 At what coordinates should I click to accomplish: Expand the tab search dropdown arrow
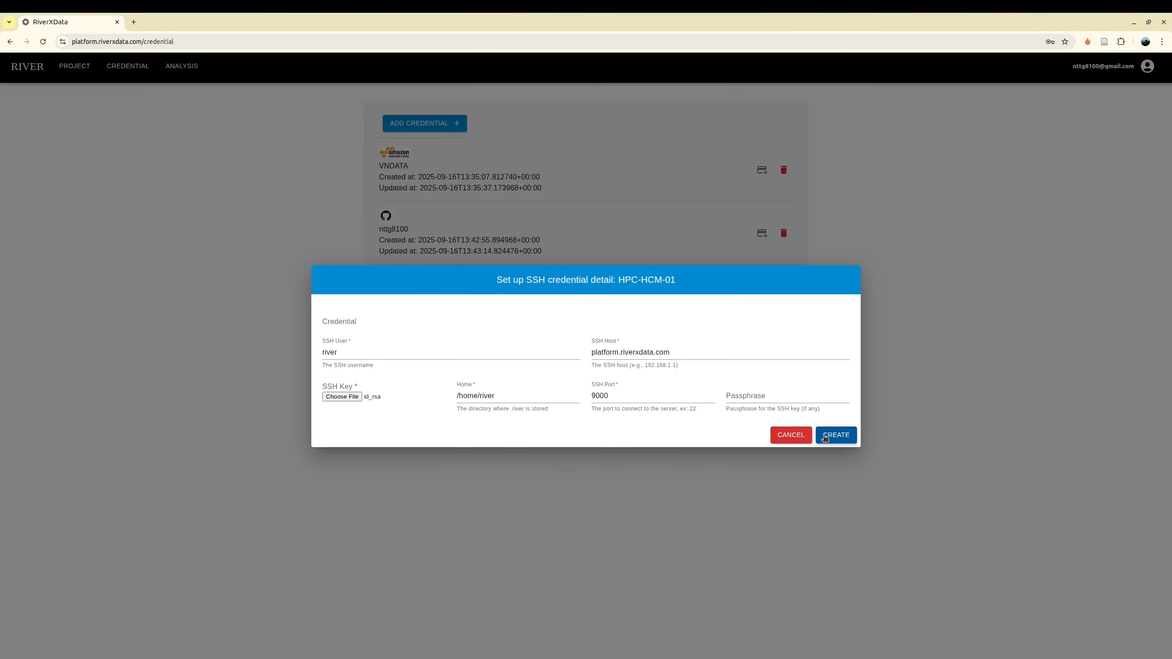9,22
